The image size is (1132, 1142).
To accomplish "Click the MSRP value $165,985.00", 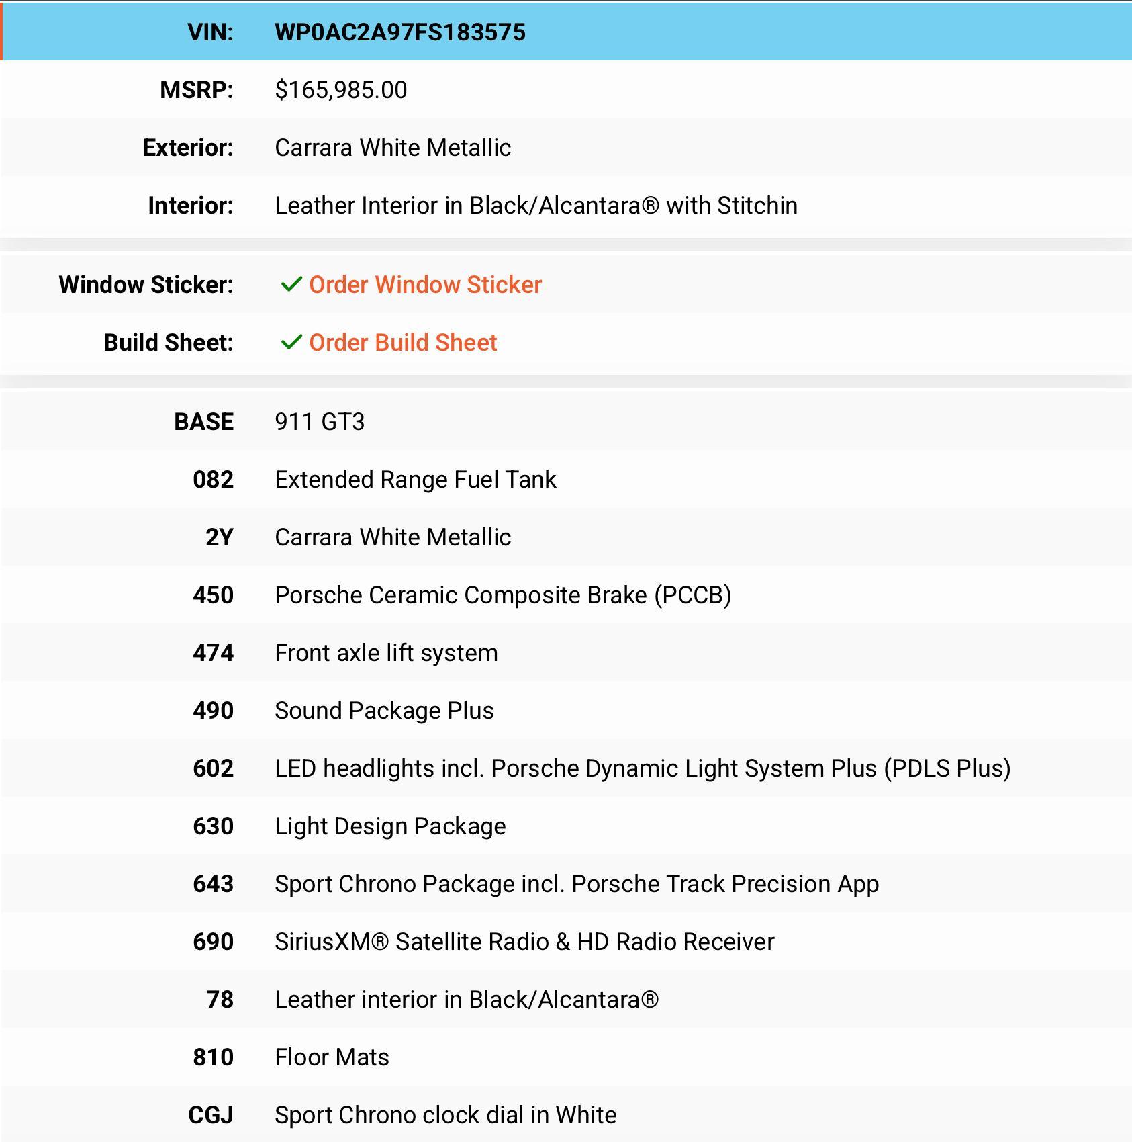I will [341, 90].
